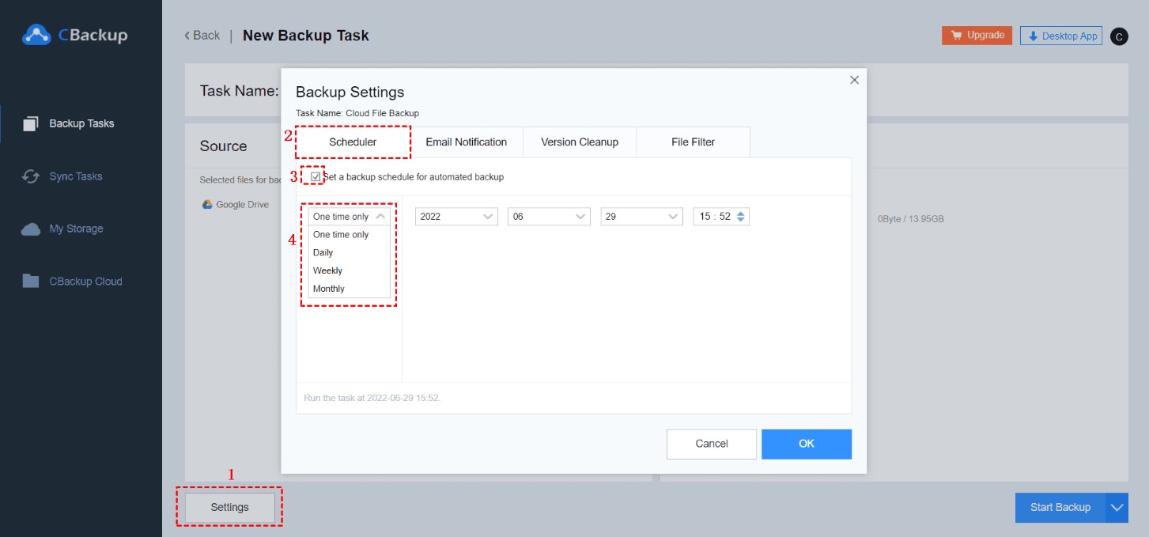Switch to the Version Cleanup tab
Image resolution: width=1149 pixels, height=537 pixels.
click(x=580, y=142)
